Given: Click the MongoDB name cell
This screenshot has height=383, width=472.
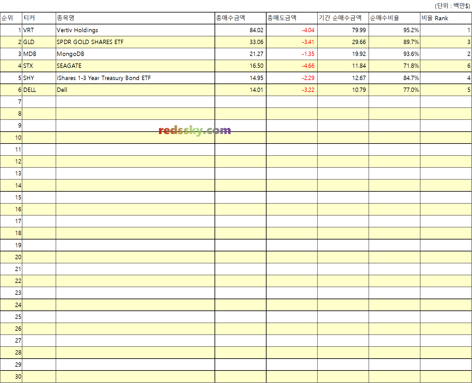Looking at the screenshot, I should (x=135, y=54).
